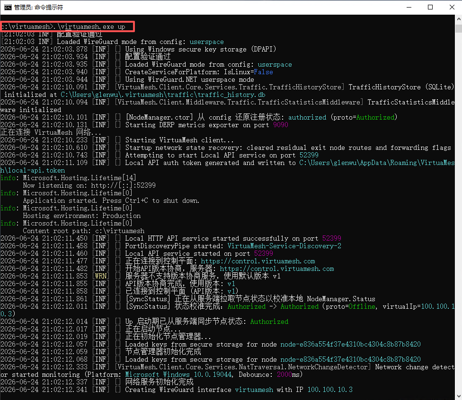This screenshot has height=400, width=462.
Task: Click node ID in the 21:02:12.057 line
Action: point(350,344)
